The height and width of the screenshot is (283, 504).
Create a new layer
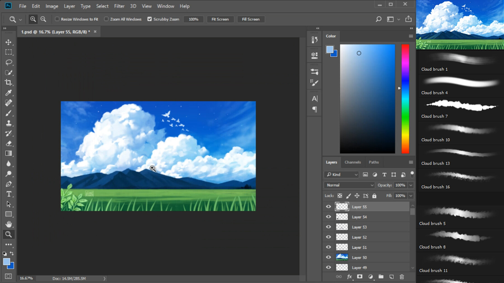point(391,277)
